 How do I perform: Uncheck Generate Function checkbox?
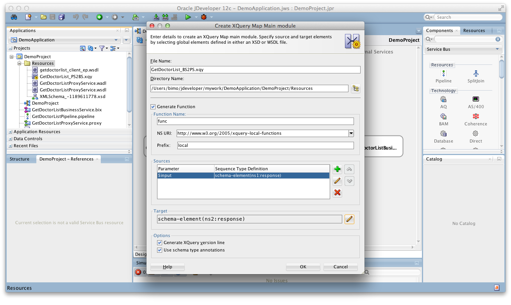pos(153,107)
